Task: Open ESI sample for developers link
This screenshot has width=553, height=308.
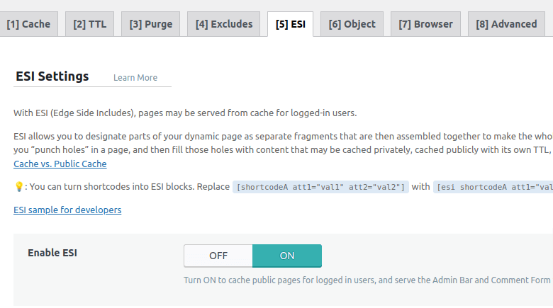Action: 67,210
